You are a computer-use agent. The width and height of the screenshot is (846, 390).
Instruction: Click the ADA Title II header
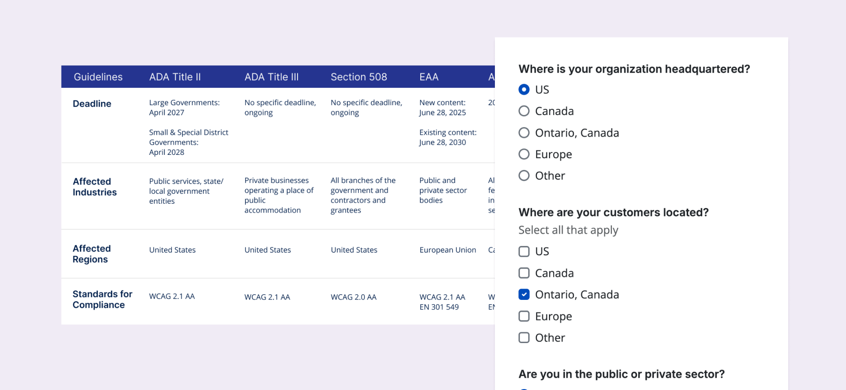coord(175,77)
